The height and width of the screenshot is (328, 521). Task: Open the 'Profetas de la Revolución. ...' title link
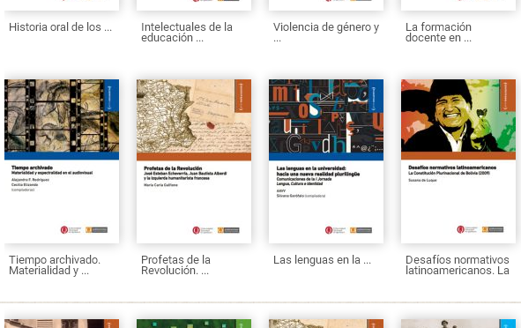tap(175, 265)
